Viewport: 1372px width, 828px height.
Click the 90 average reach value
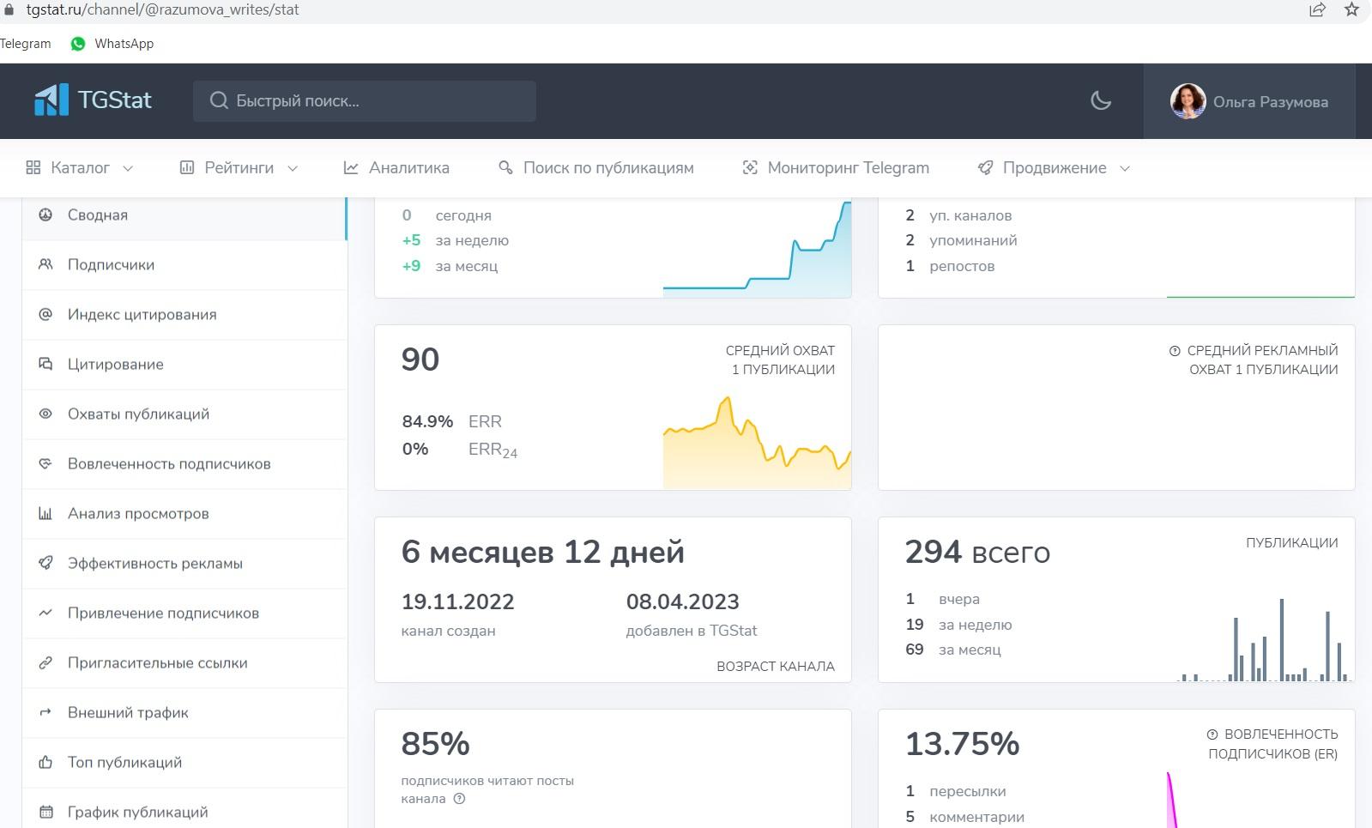420,360
